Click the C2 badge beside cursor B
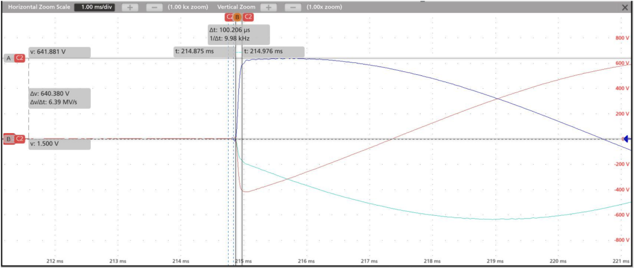 point(20,139)
